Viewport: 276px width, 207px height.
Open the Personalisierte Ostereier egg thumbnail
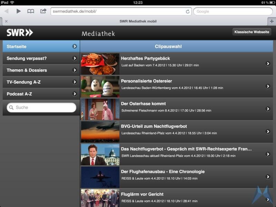pyautogui.click(x=100, y=87)
